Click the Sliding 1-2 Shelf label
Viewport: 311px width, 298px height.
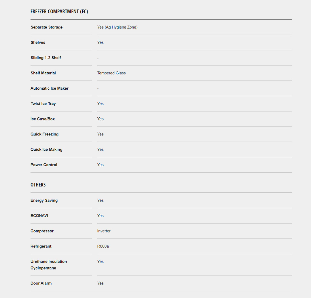coord(46,58)
